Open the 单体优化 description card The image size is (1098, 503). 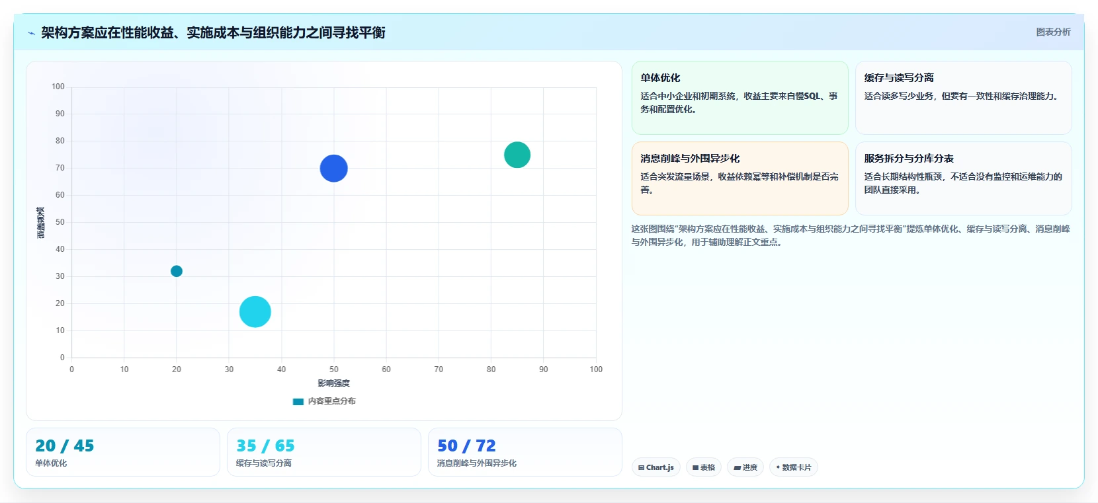click(739, 98)
